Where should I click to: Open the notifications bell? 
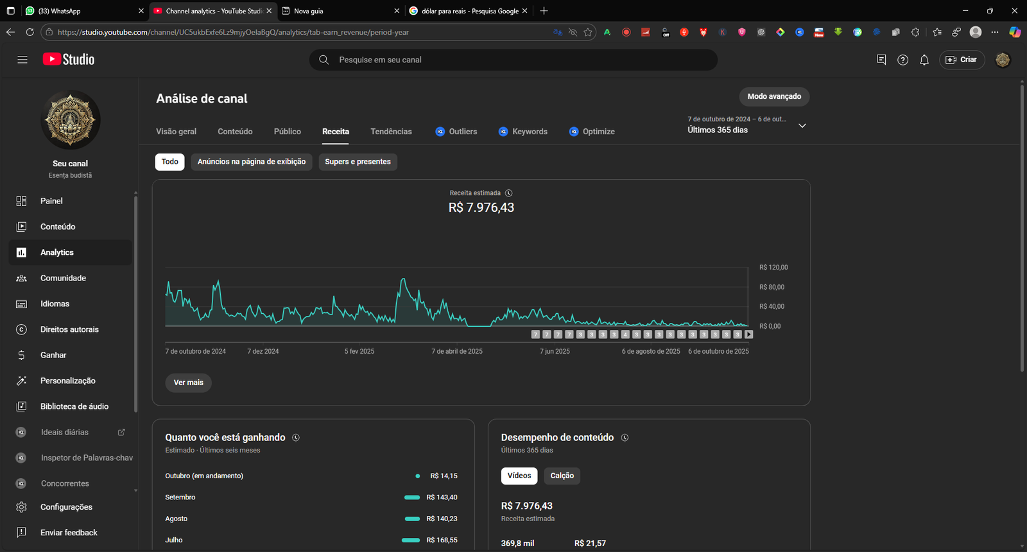[x=924, y=60]
